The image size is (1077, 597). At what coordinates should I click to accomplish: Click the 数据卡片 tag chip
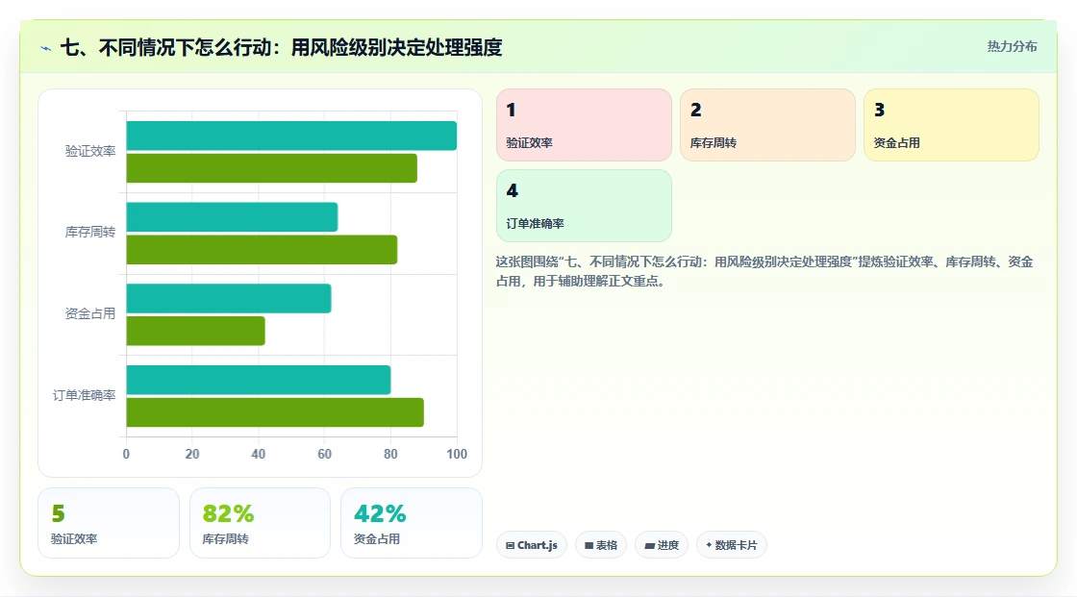coord(732,545)
